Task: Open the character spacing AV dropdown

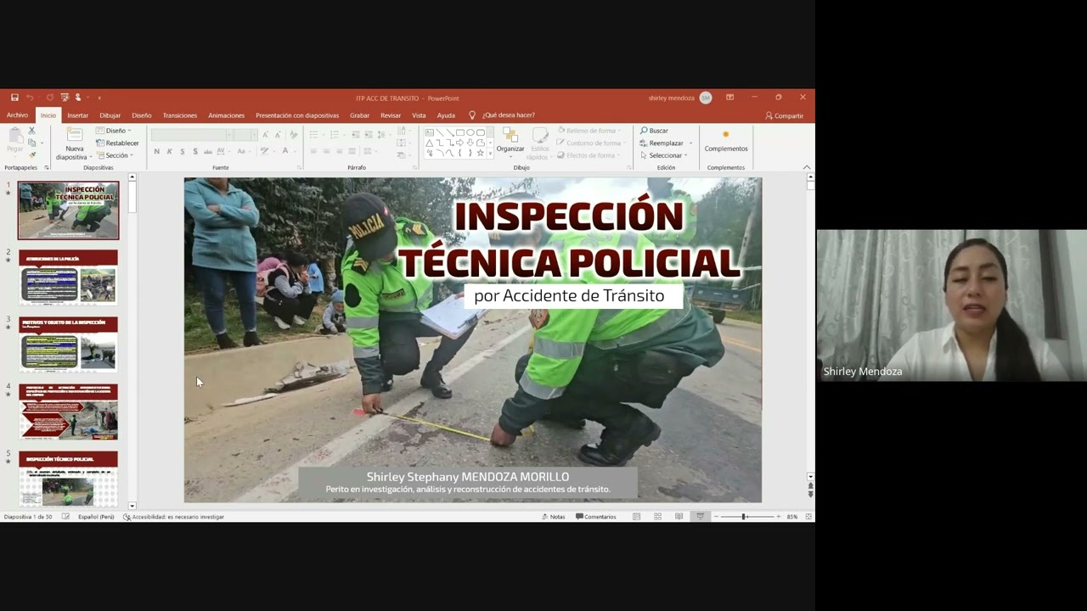Action: tap(222, 151)
